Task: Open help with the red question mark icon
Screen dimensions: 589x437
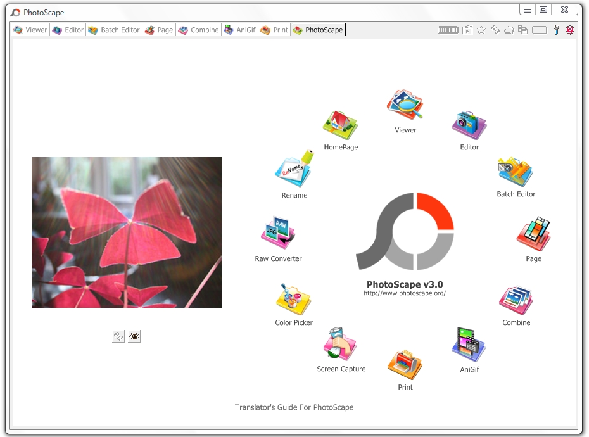Action: [x=570, y=30]
